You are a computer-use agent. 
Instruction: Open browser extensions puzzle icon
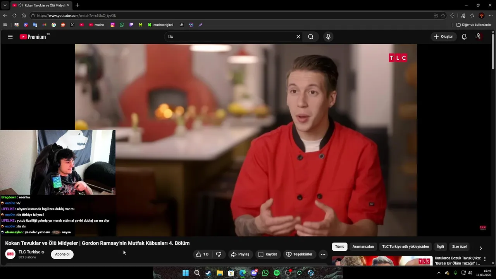pos(453,15)
